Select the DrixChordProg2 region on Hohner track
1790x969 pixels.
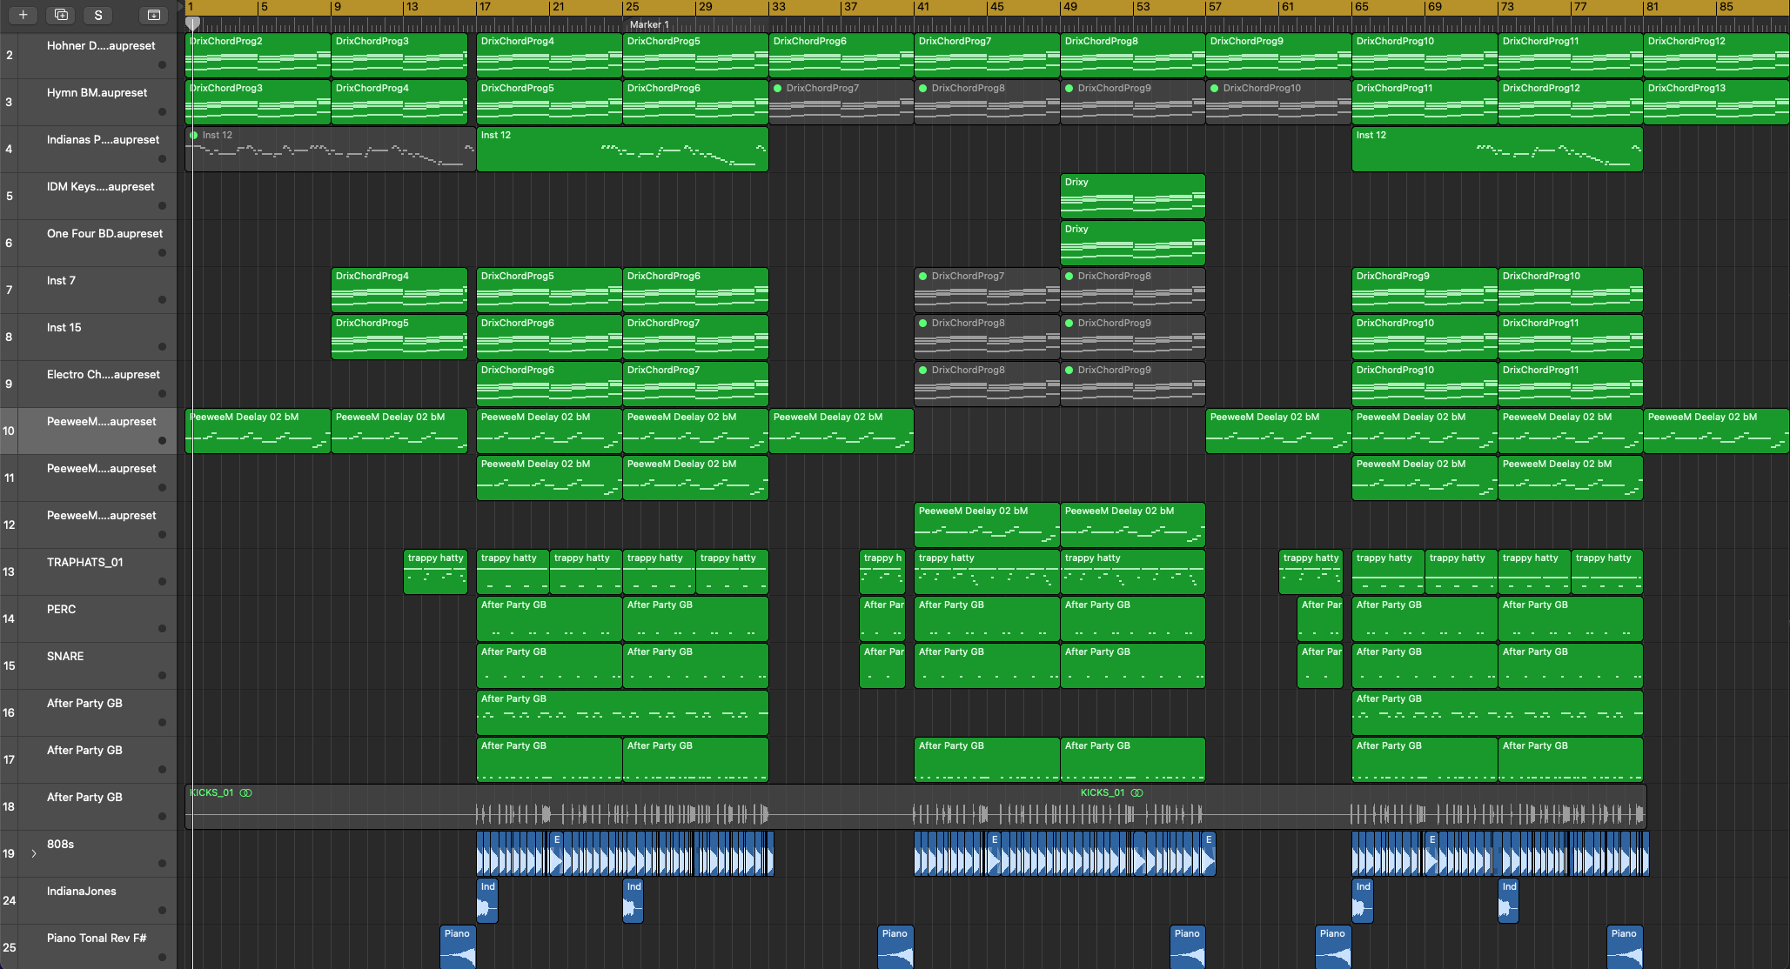click(258, 56)
